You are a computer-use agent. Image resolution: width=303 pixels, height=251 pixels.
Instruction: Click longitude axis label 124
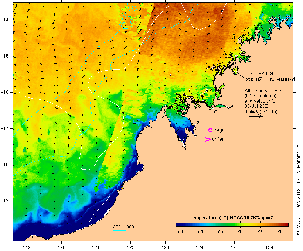(x=200, y=247)
